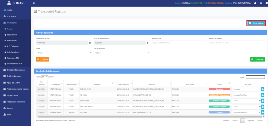Image resolution: width=268 pixels, height=126 pixels.
Task: Select page 1 pagination button
Action: point(243,120)
